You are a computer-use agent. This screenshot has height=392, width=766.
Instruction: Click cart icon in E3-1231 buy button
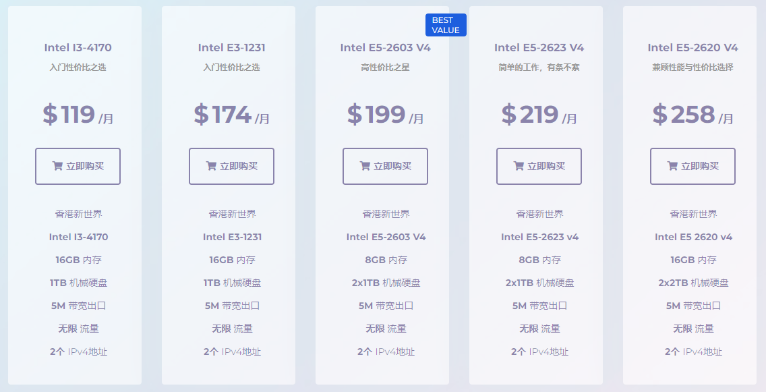[211, 166]
